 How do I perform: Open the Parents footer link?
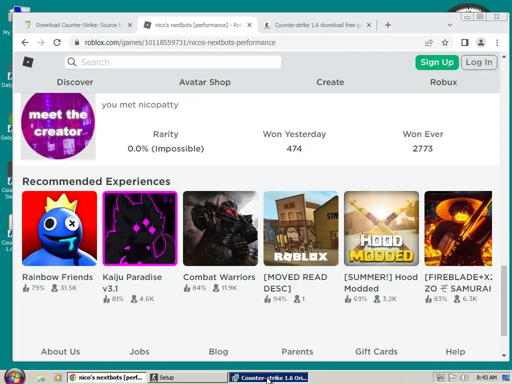tap(297, 351)
